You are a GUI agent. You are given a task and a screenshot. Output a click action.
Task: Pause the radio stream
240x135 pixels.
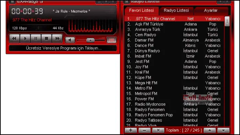[36, 39]
